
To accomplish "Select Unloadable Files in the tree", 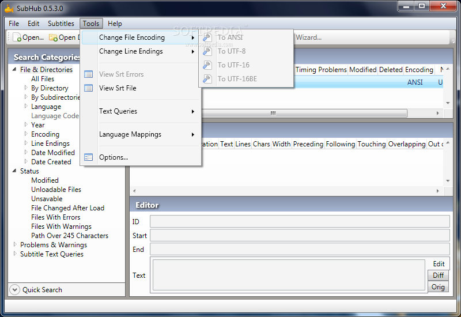I will (56, 190).
